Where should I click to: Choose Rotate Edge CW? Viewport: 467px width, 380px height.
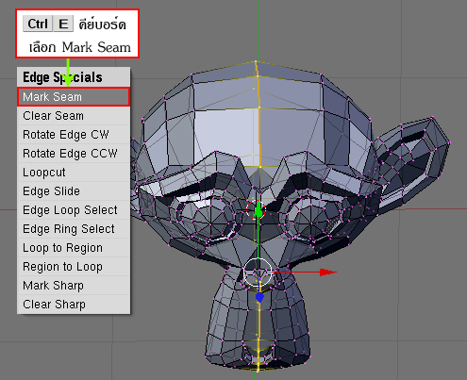(74, 135)
